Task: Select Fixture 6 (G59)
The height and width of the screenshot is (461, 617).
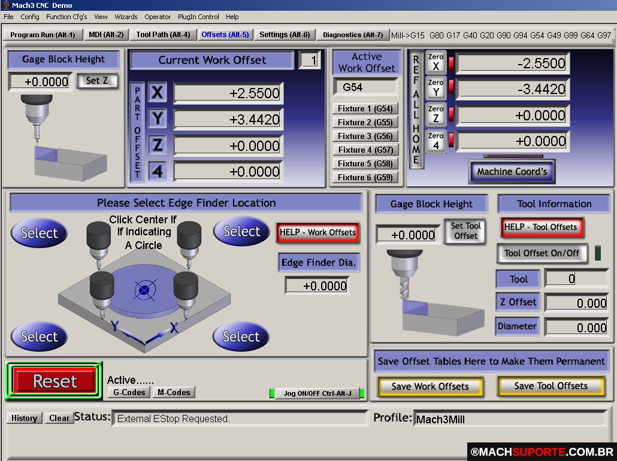Action: coord(365,177)
